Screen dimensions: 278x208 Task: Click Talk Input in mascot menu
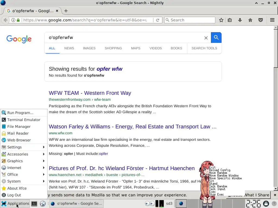click(217, 189)
